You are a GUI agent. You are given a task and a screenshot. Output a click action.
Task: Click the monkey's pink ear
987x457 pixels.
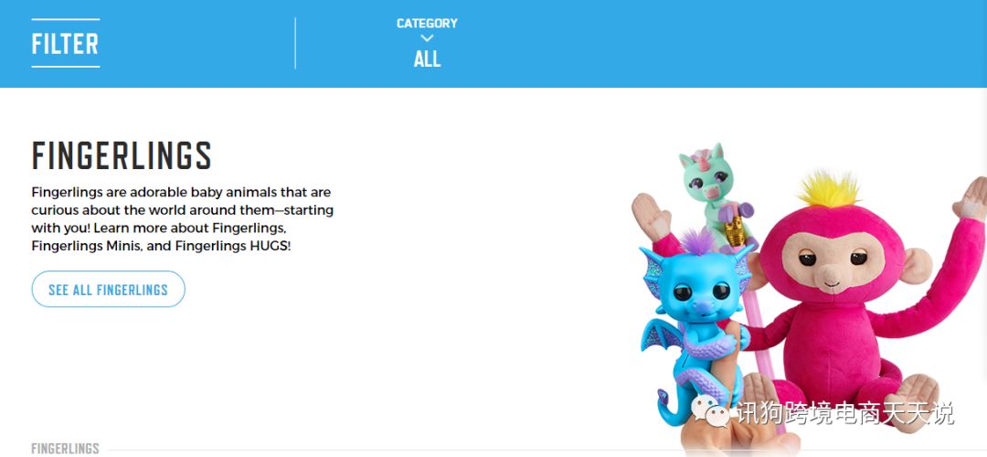point(916,266)
